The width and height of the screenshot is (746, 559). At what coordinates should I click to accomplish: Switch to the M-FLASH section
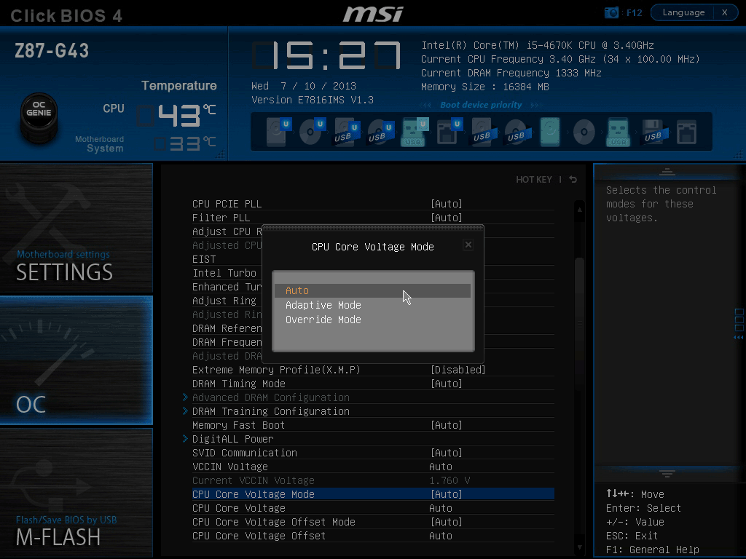click(76, 494)
